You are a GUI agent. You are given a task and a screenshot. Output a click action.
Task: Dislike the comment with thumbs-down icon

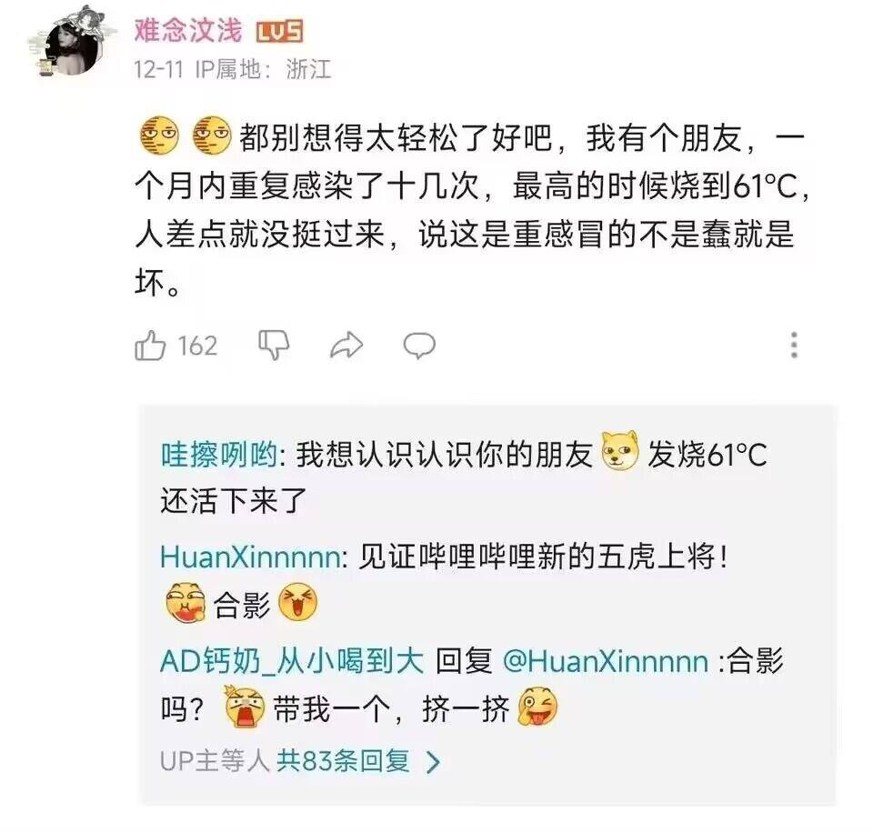pyautogui.click(x=274, y=346)
